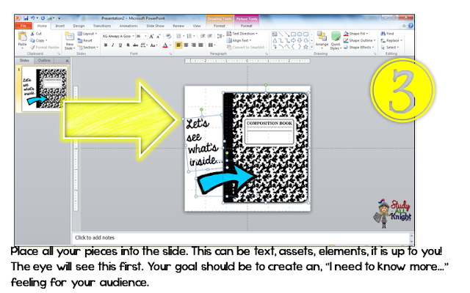Toggle Center alignment button
The height and width of the screenshot is (293, 470).
(186, 45)
